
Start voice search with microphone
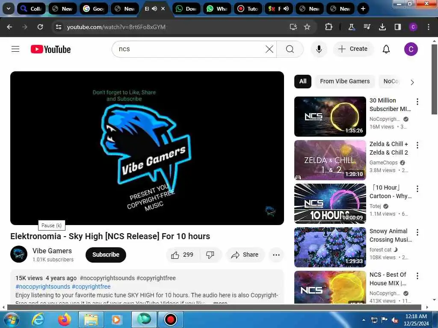tap(319, 49)
